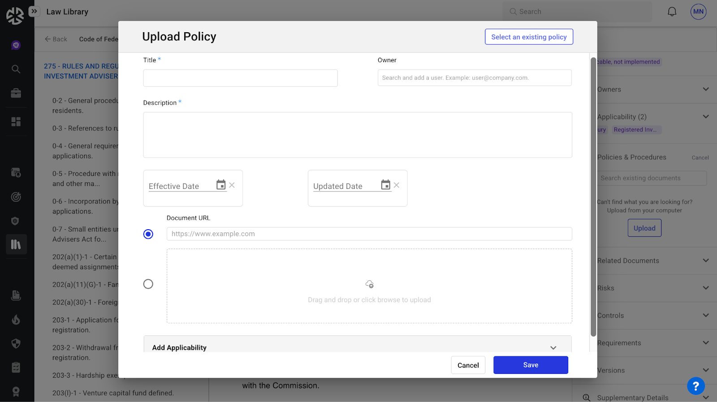717x402 pixels.
Task: Click the dialog's vertical scrollbar
Action: click(593, 197)
